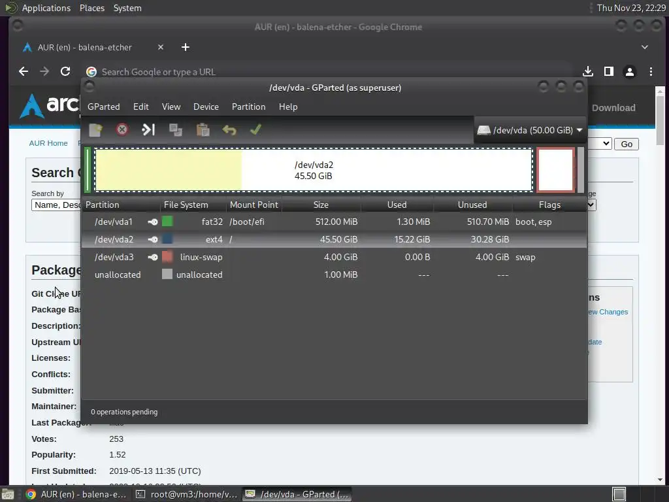Switch to Chrome AUR taskbar item

coord(76,494)
